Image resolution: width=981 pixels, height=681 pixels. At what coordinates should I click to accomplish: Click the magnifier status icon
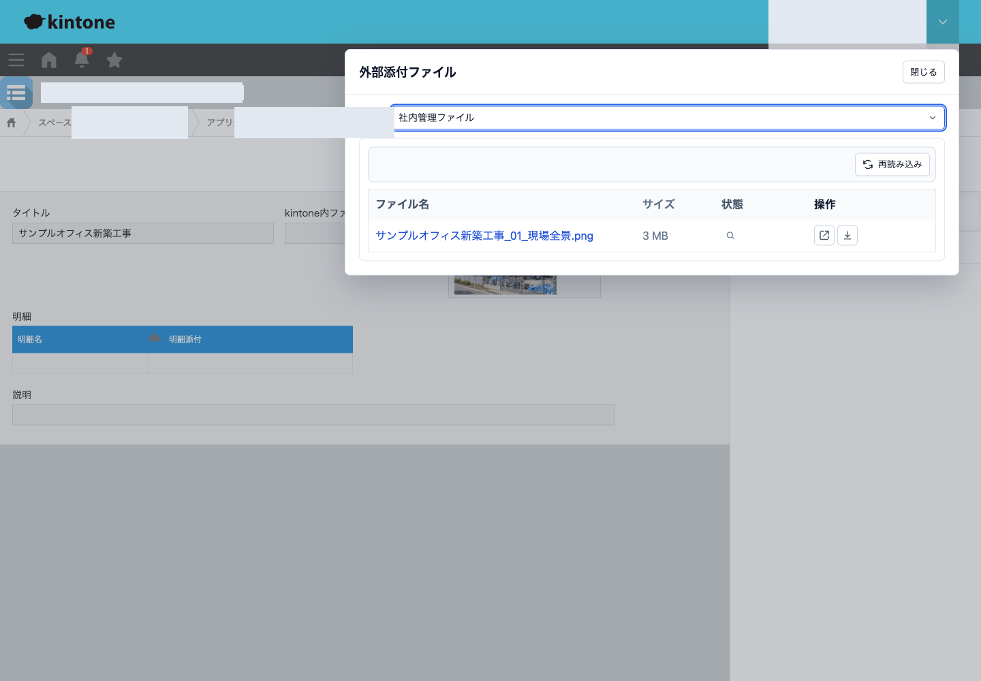pos(730,236)
